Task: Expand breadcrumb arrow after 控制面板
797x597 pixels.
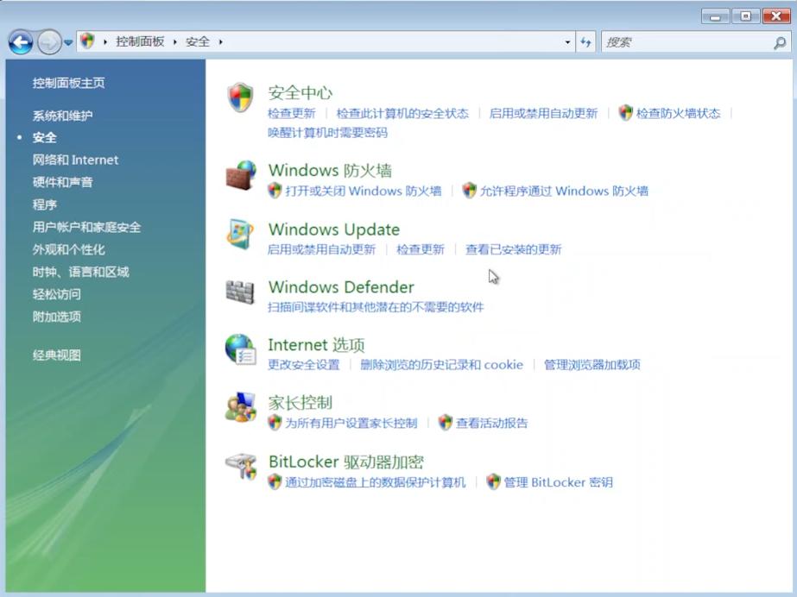Action: 174,41
